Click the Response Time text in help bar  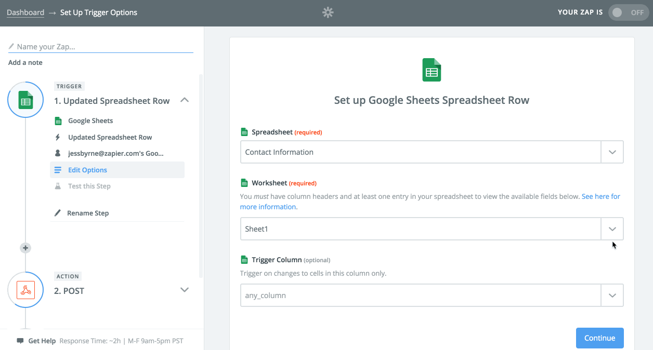click(121, 341)
